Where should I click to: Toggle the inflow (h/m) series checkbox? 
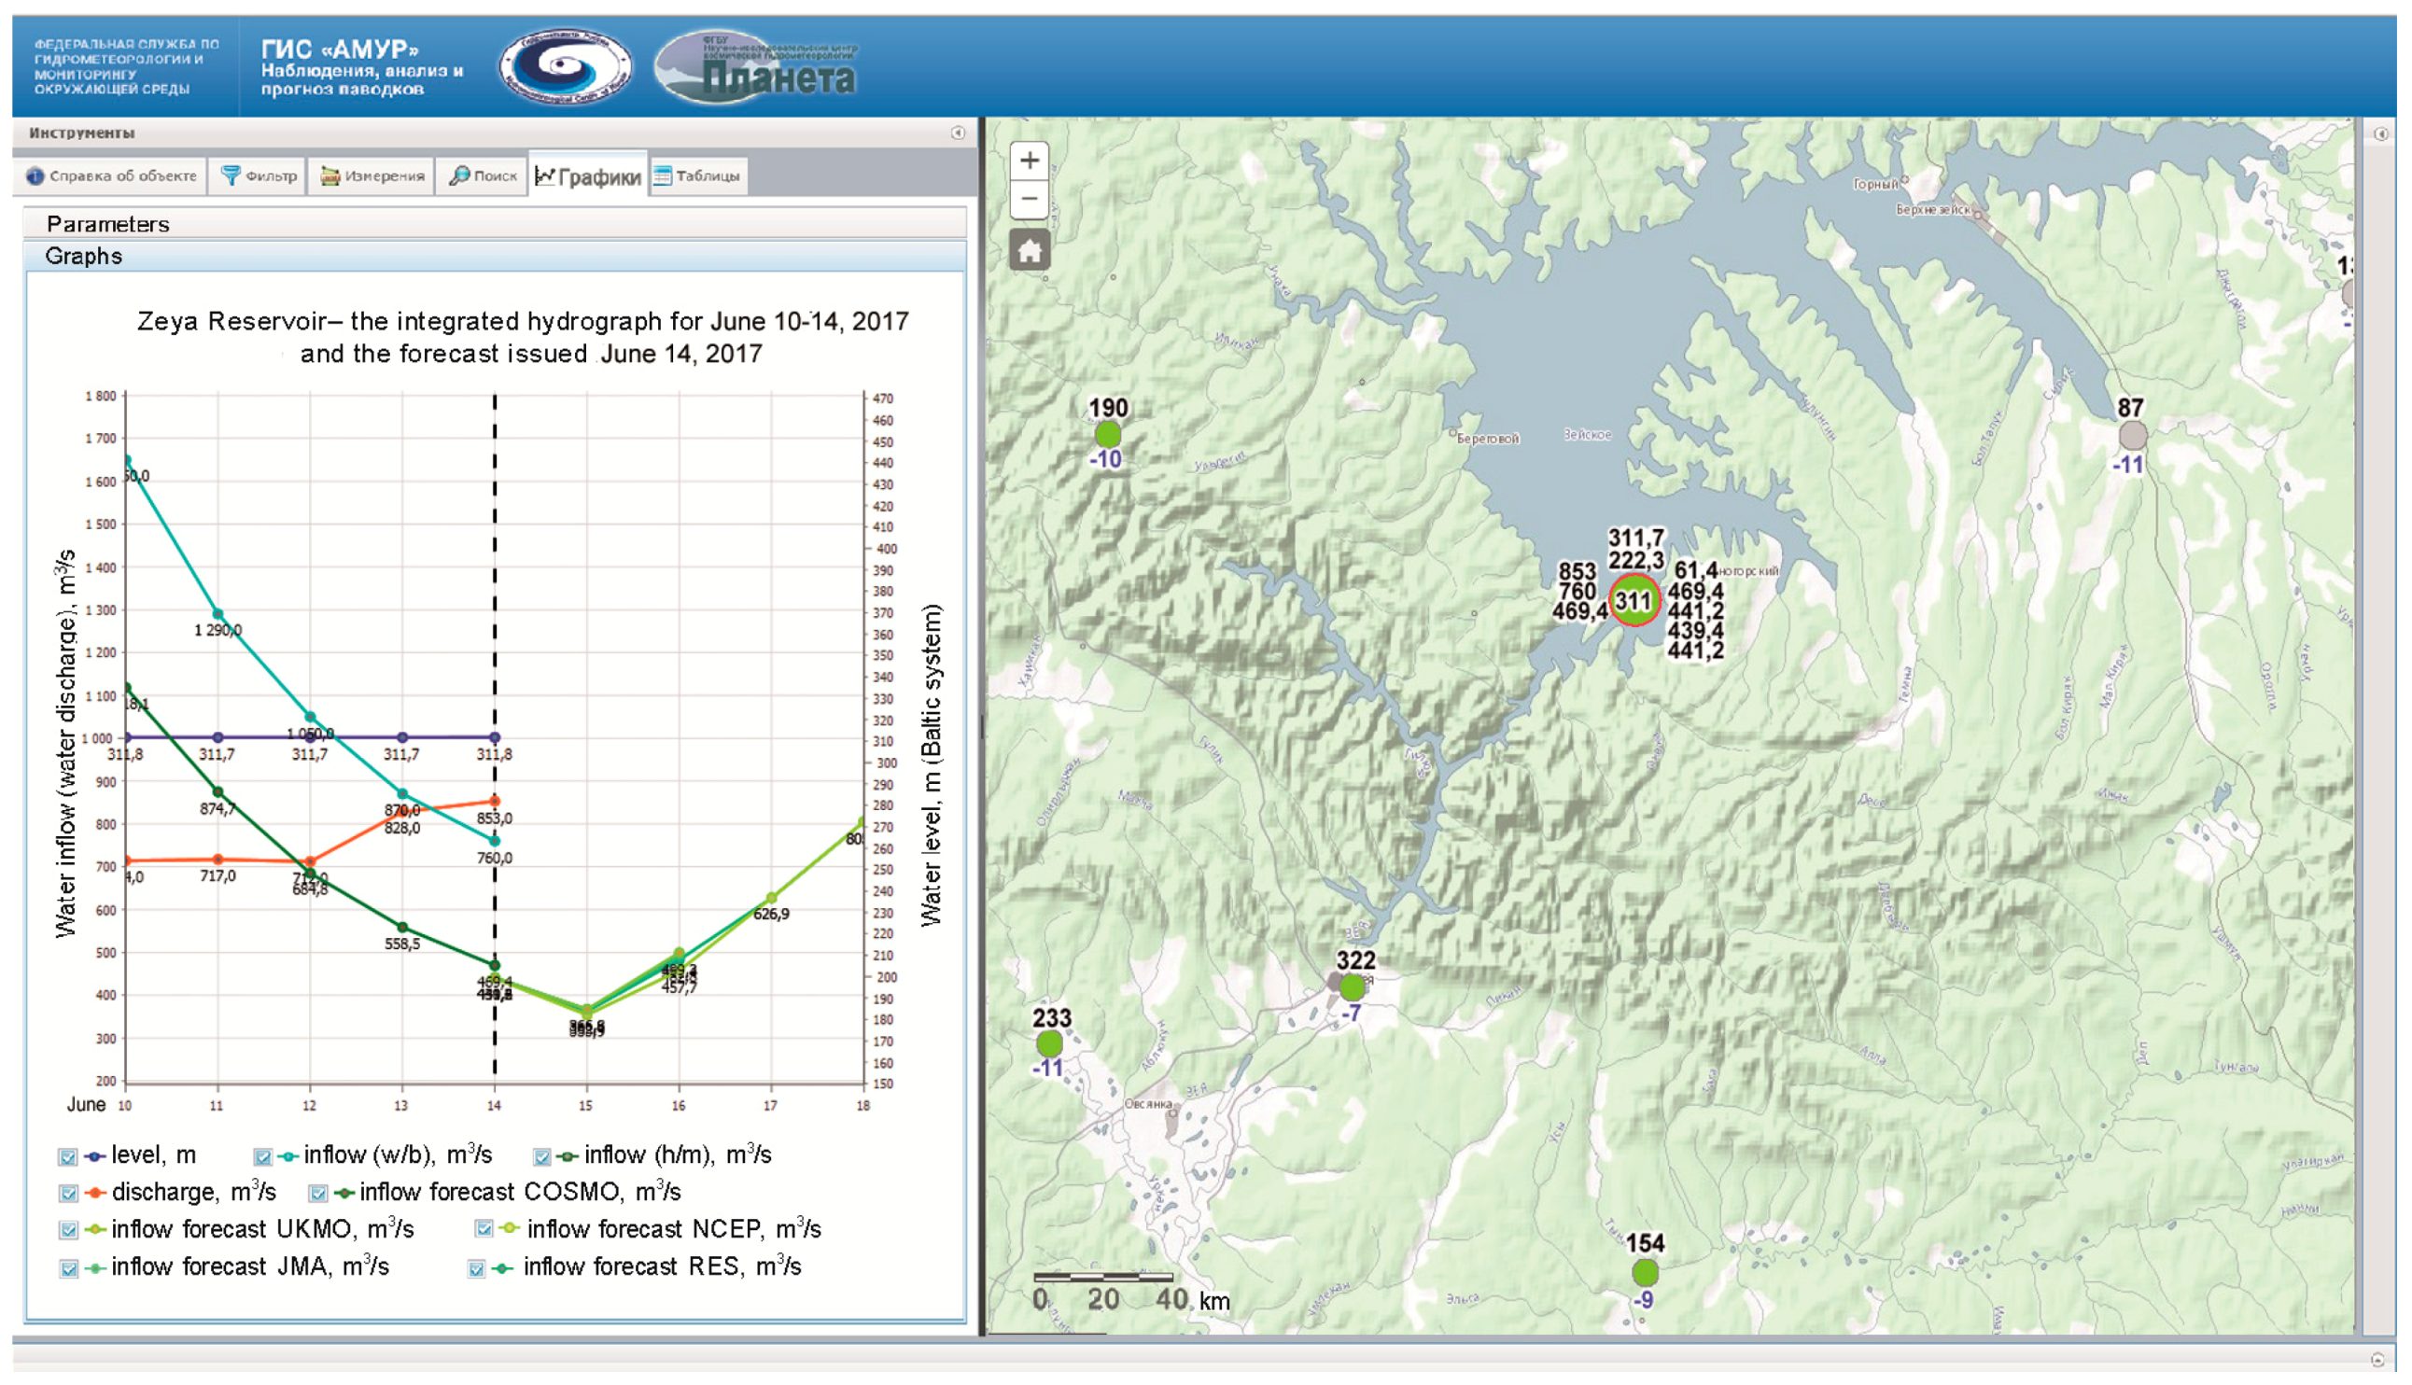click(542, 1156)
